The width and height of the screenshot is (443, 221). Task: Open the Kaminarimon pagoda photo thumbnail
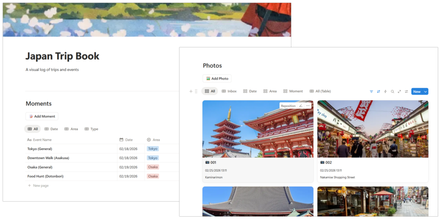tap(258, 129)
